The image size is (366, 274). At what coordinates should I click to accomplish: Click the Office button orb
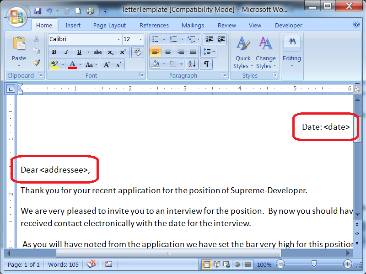tap(17, 17)
